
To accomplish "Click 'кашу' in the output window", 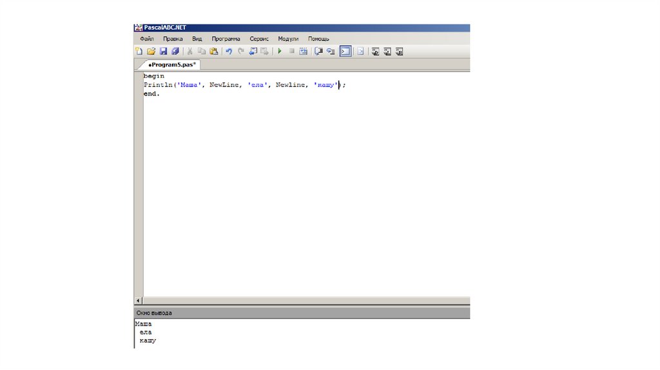I will (148, 340).
